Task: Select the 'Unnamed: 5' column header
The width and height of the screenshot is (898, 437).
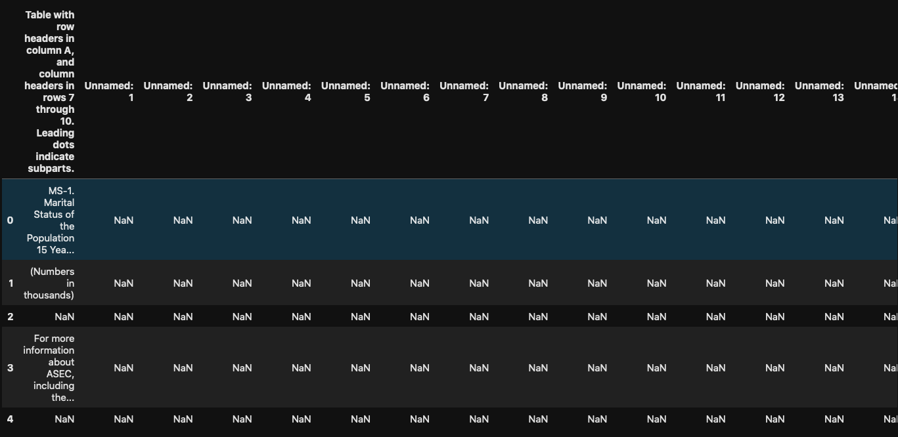Action: [x=346, y=92]
